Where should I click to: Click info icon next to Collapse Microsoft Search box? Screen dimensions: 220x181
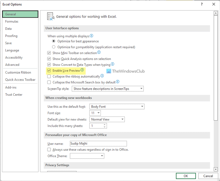(x=118, y=82)
